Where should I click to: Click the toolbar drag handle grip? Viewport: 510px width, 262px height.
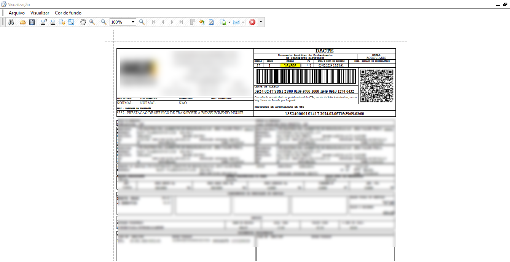(x=3, y=22)
